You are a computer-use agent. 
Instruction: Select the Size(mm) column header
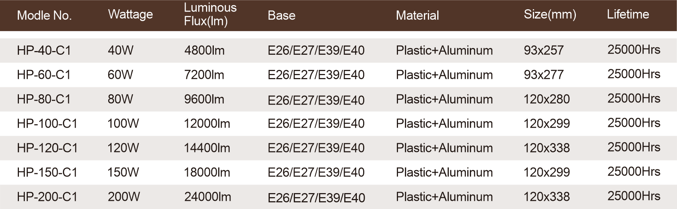pos(550,14)
